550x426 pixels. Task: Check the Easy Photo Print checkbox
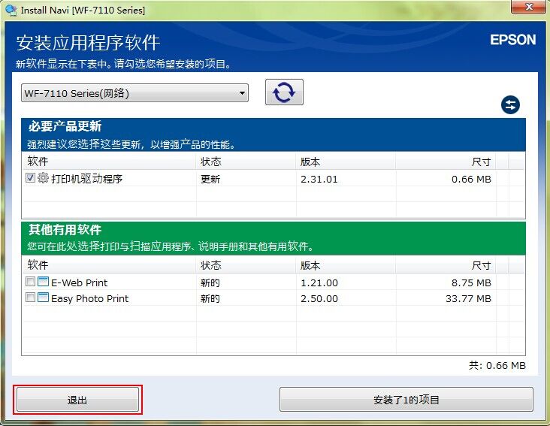pos(31,298)
